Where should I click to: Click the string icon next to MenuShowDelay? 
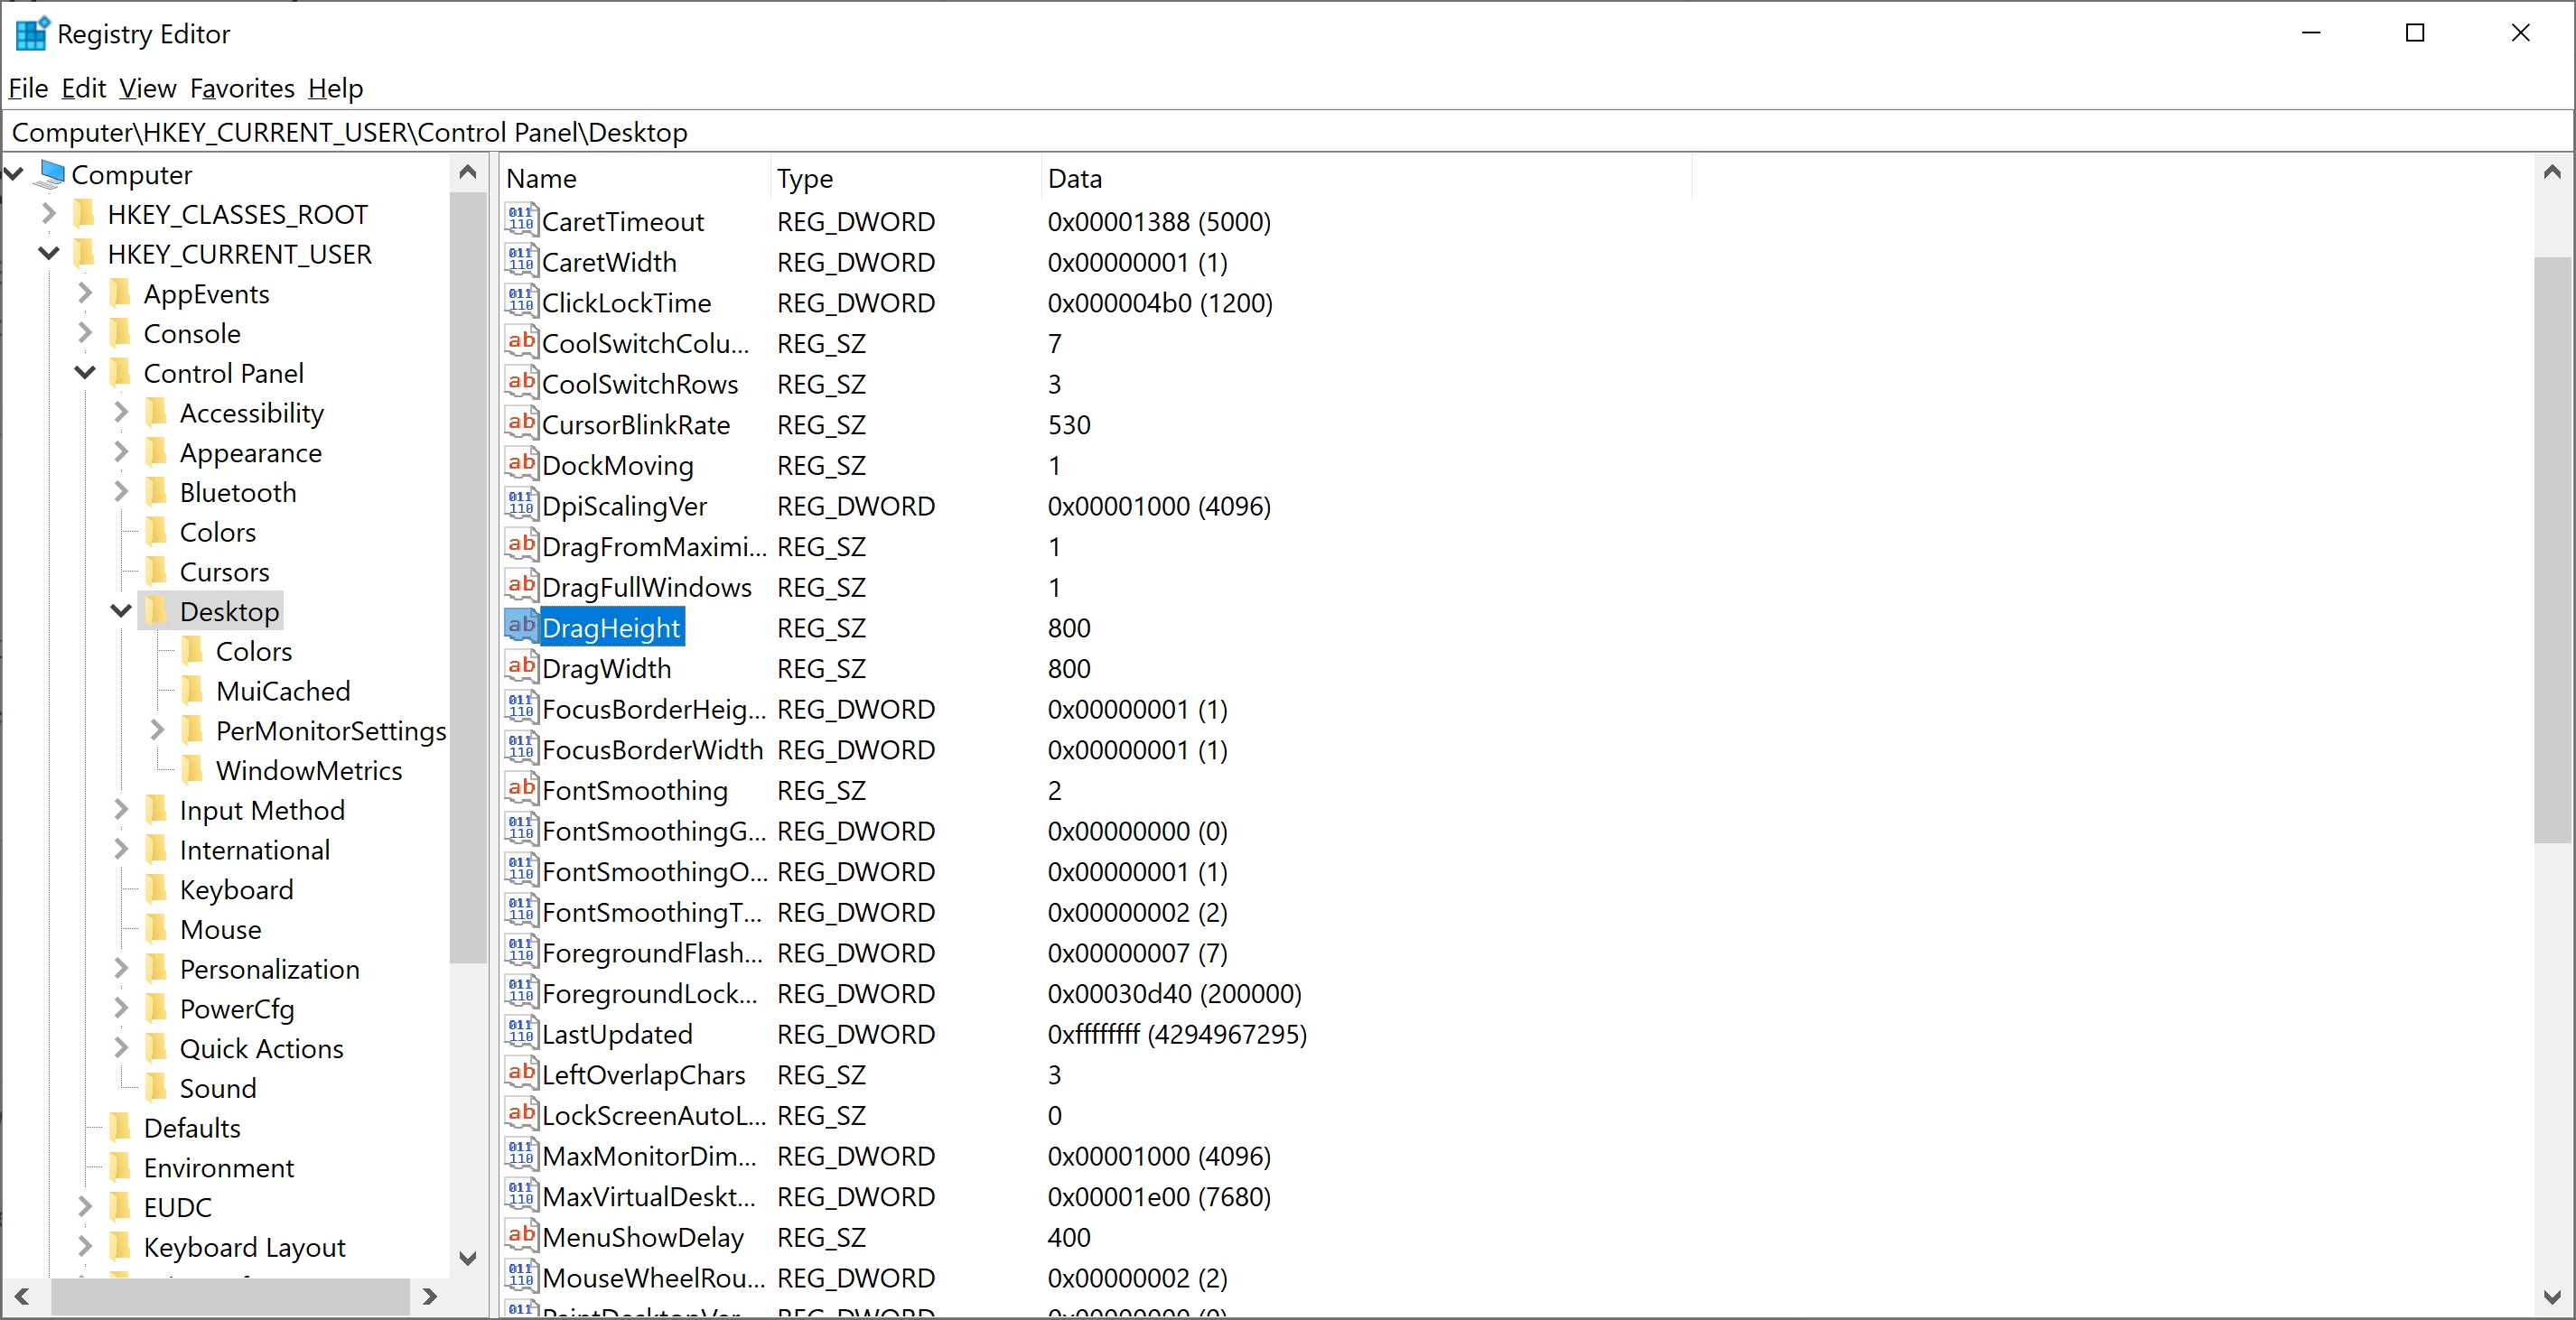tap(520, 1236)
